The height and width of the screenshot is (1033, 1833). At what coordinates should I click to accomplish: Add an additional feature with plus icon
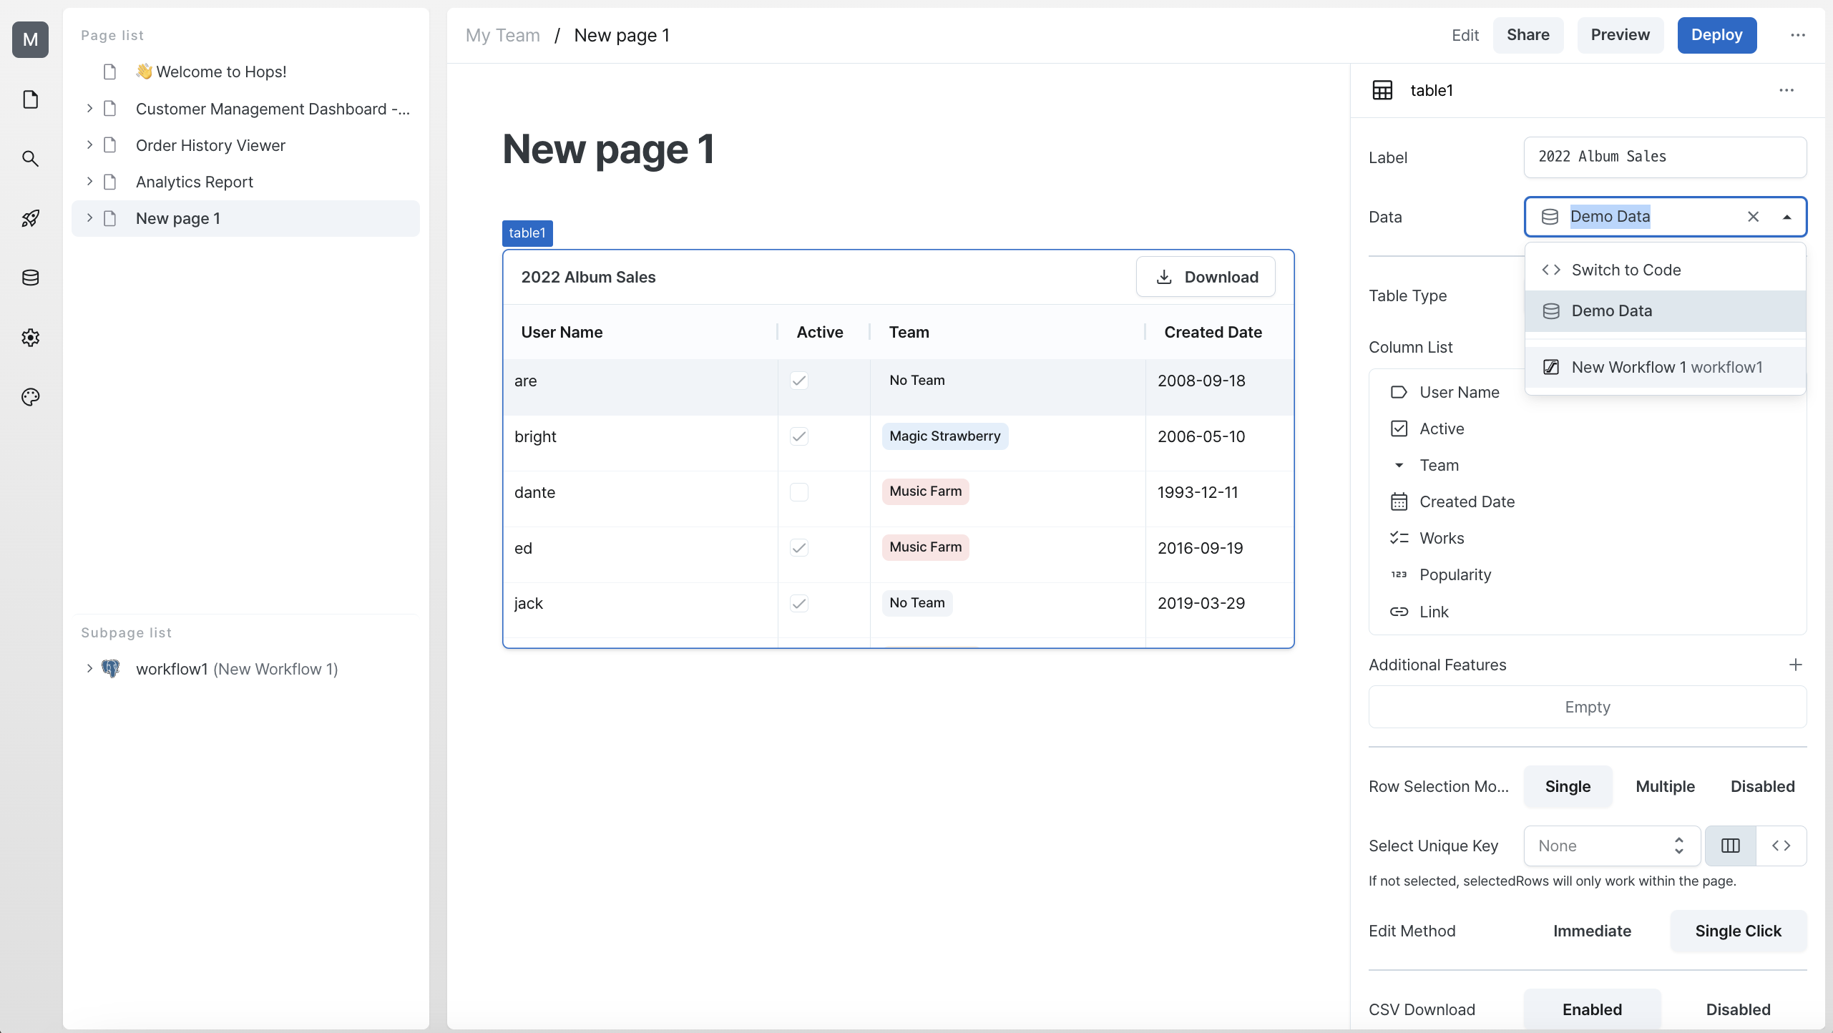[1796, 665]
